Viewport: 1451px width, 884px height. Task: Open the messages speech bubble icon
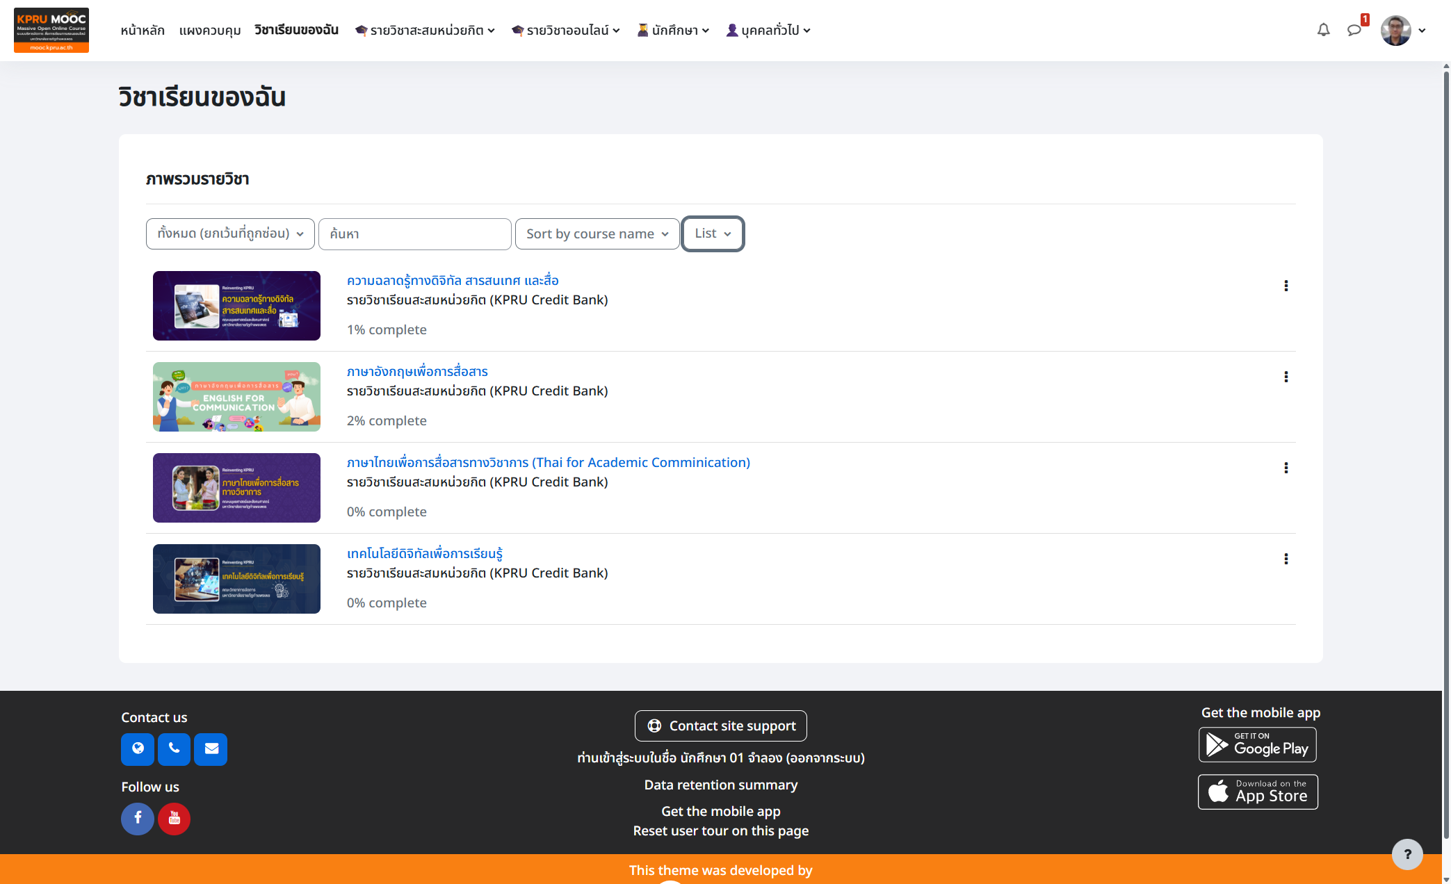(x=1354, y=30)
